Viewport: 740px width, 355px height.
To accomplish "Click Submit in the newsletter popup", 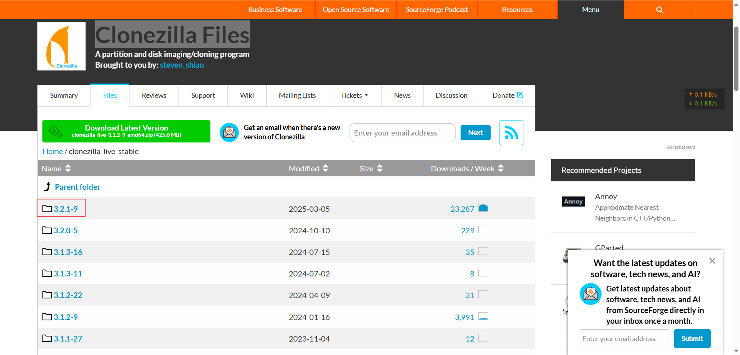I will click(x=692, y=339).
